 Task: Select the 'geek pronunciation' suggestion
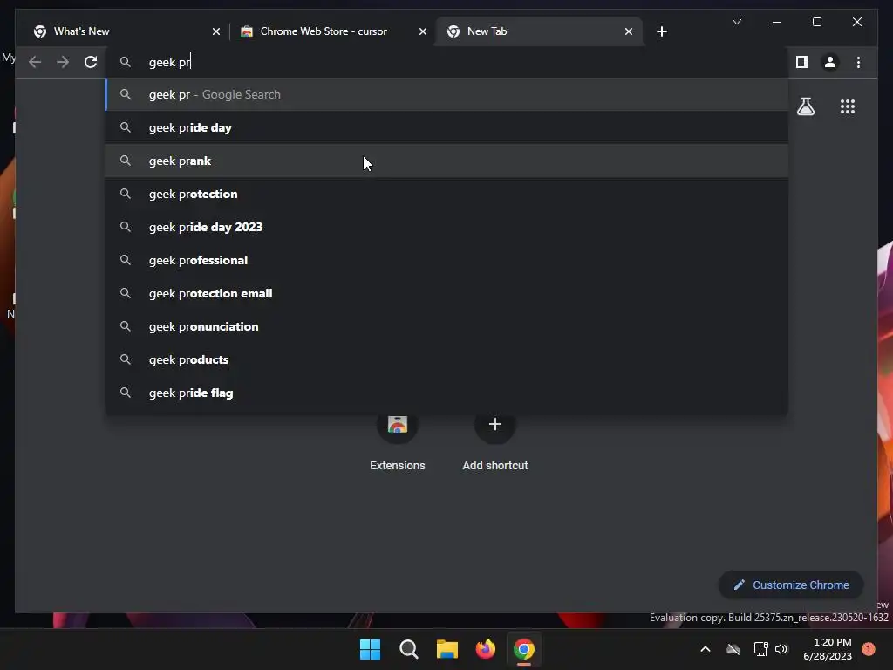[447, 326]
